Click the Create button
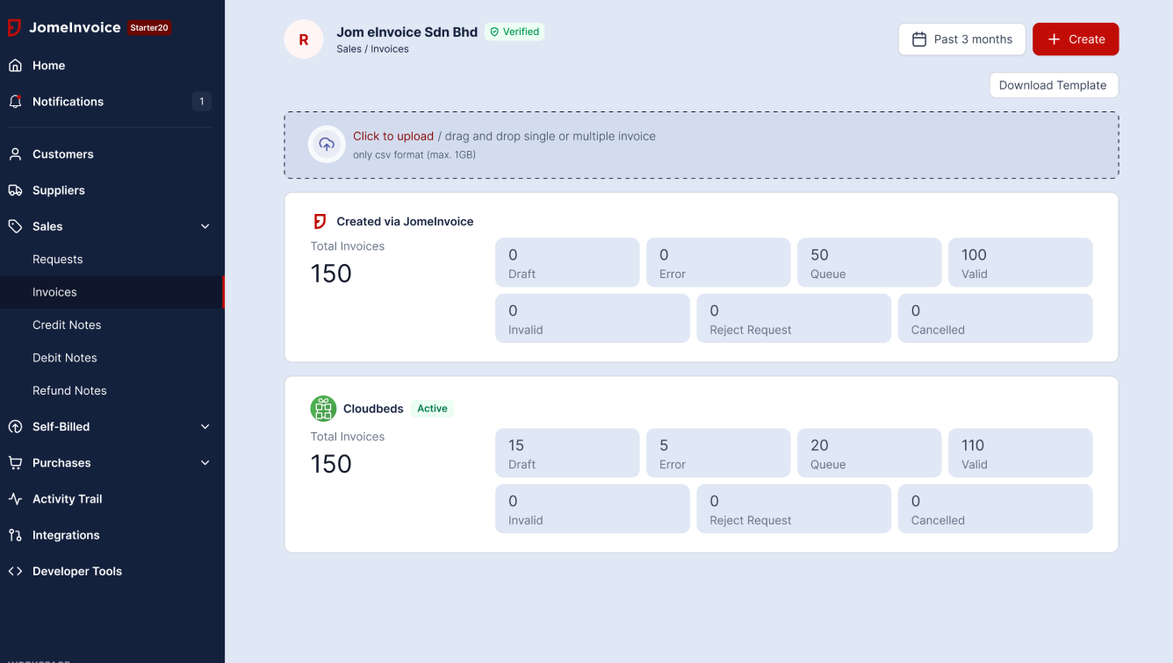Image resolution: width=1173 pixels, height=663 pixels. tap(1076, 39)
